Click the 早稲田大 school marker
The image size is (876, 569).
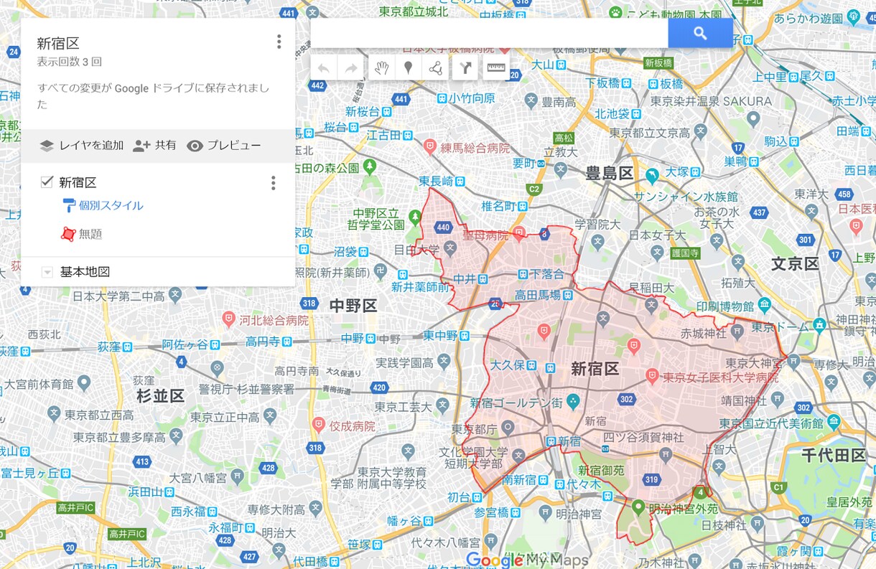(x=651, y=305)
